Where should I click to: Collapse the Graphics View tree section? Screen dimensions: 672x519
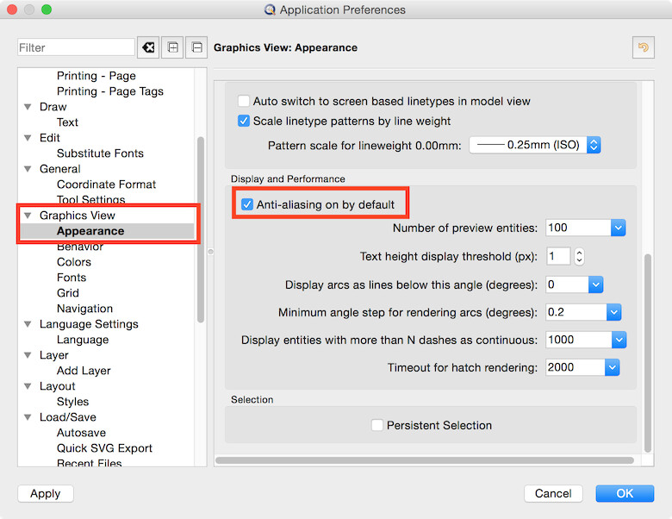28,216
